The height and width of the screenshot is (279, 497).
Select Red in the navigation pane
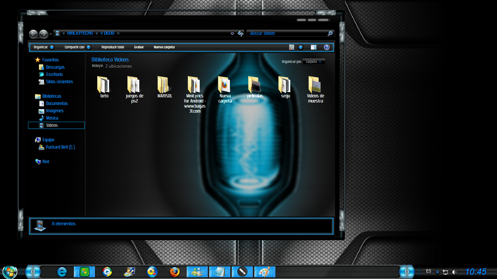pos(45,162)
